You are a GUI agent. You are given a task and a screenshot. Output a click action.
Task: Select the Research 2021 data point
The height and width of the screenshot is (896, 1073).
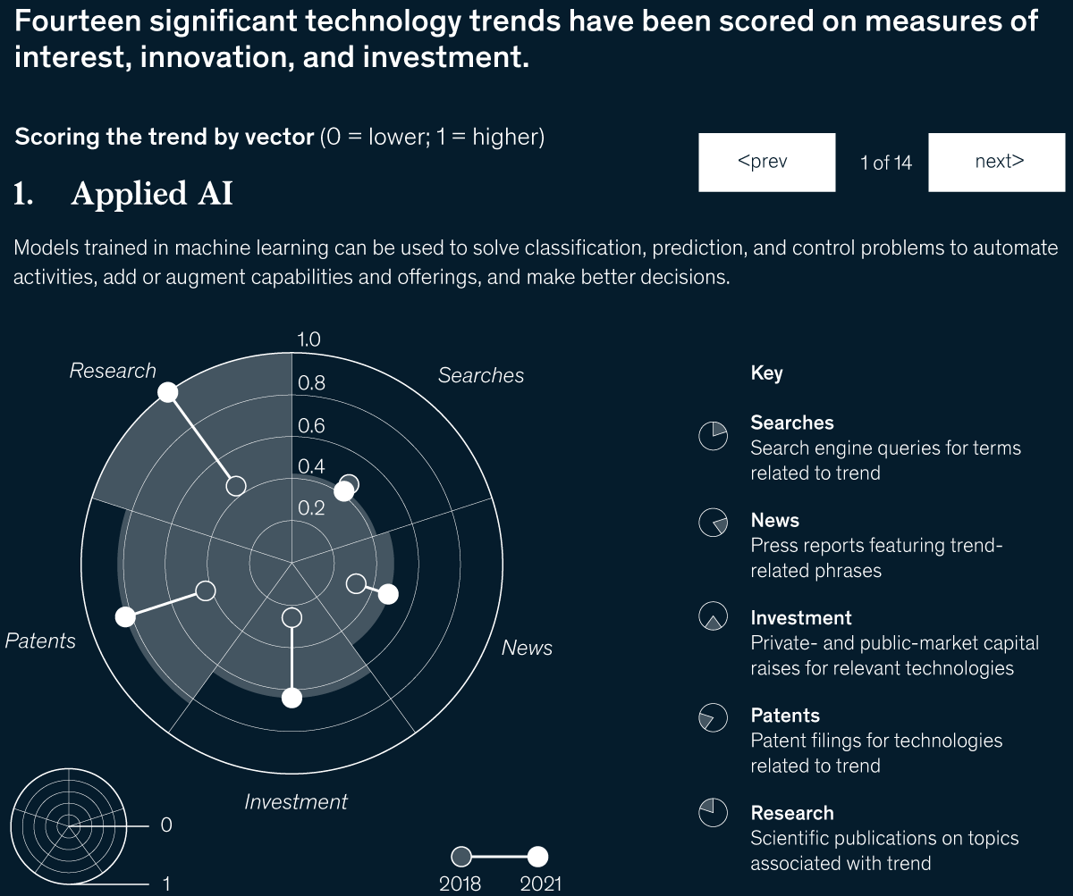point(167,392)
